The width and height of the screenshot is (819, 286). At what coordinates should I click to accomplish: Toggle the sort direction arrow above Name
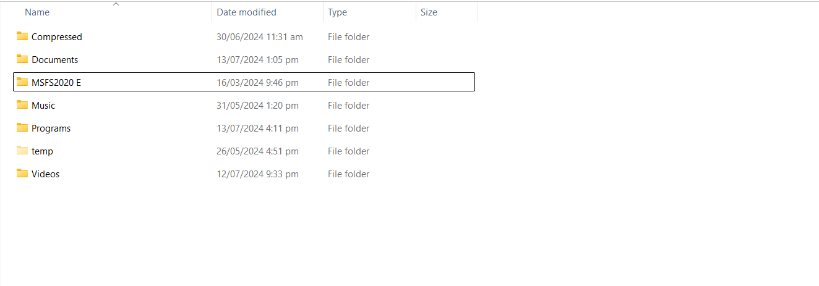point(116,4)
